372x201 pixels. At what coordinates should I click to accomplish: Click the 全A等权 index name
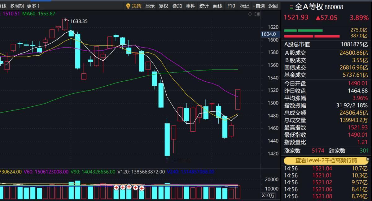pos(309,7)
